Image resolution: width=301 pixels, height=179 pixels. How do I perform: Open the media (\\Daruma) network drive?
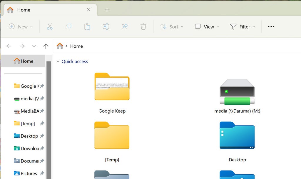(x=237, y=93)
